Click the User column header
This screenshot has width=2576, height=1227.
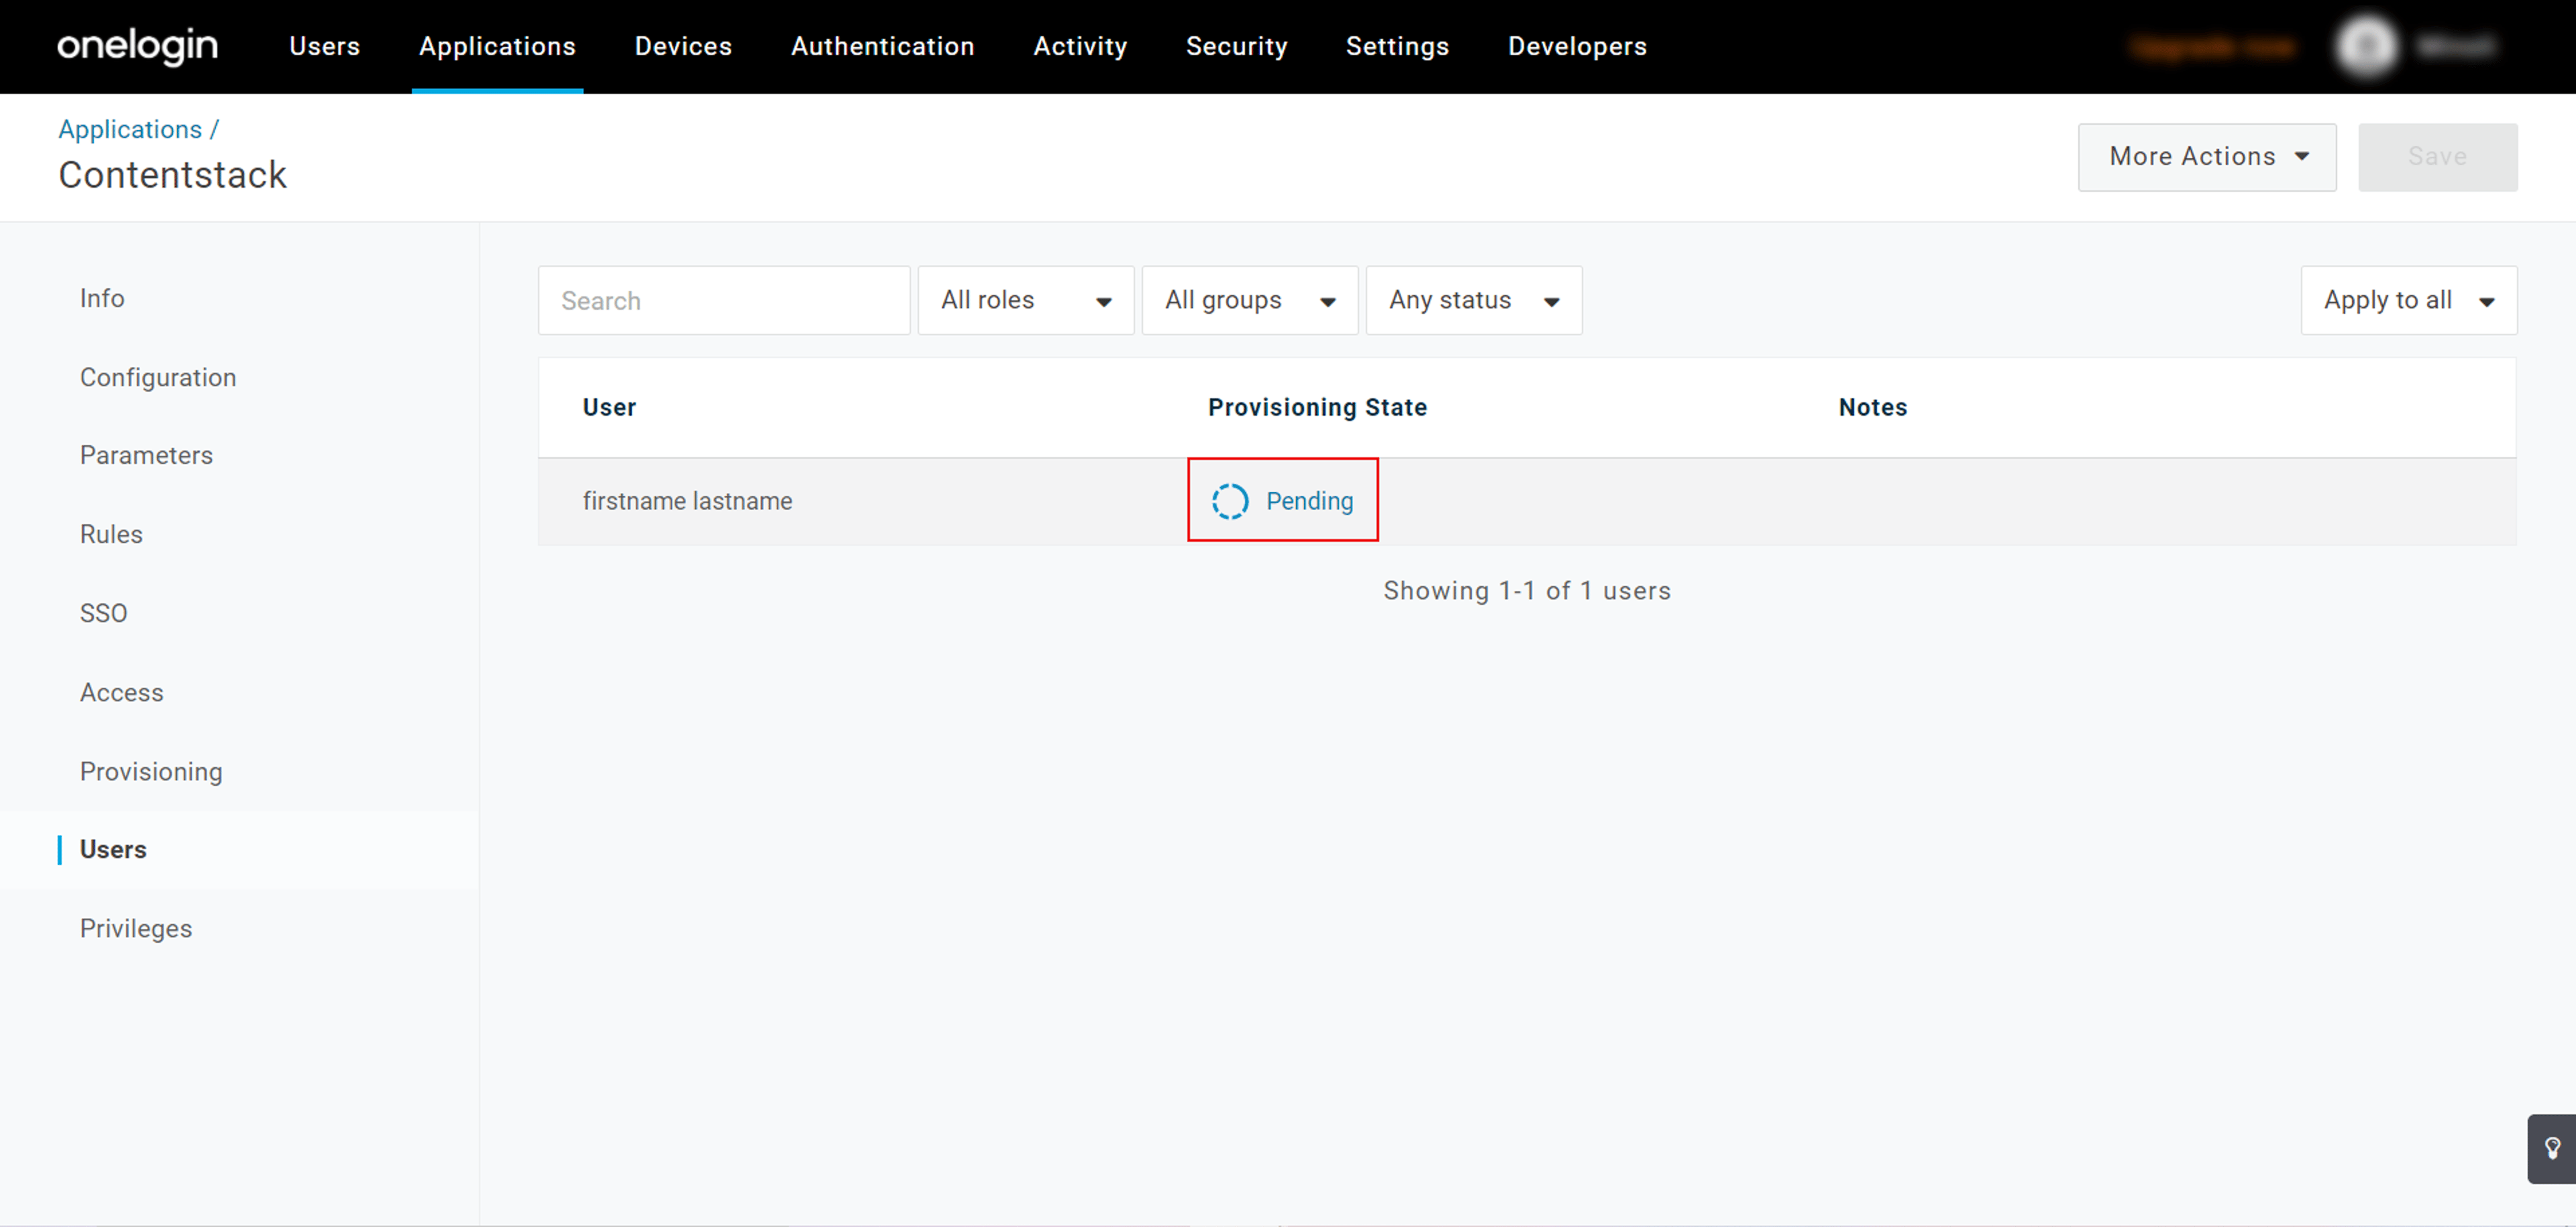click(609, 407)
